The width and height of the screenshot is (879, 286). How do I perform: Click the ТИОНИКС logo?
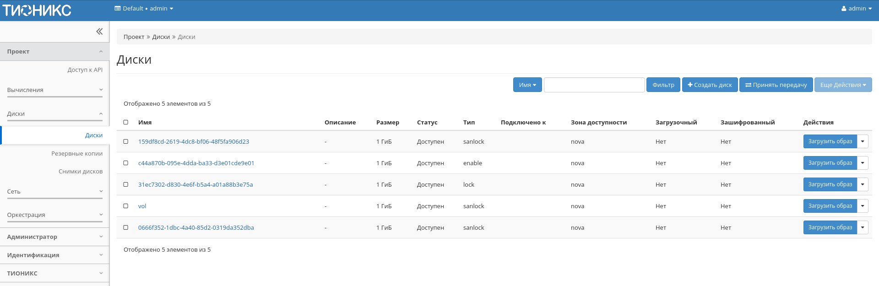[x=37, y=10]
